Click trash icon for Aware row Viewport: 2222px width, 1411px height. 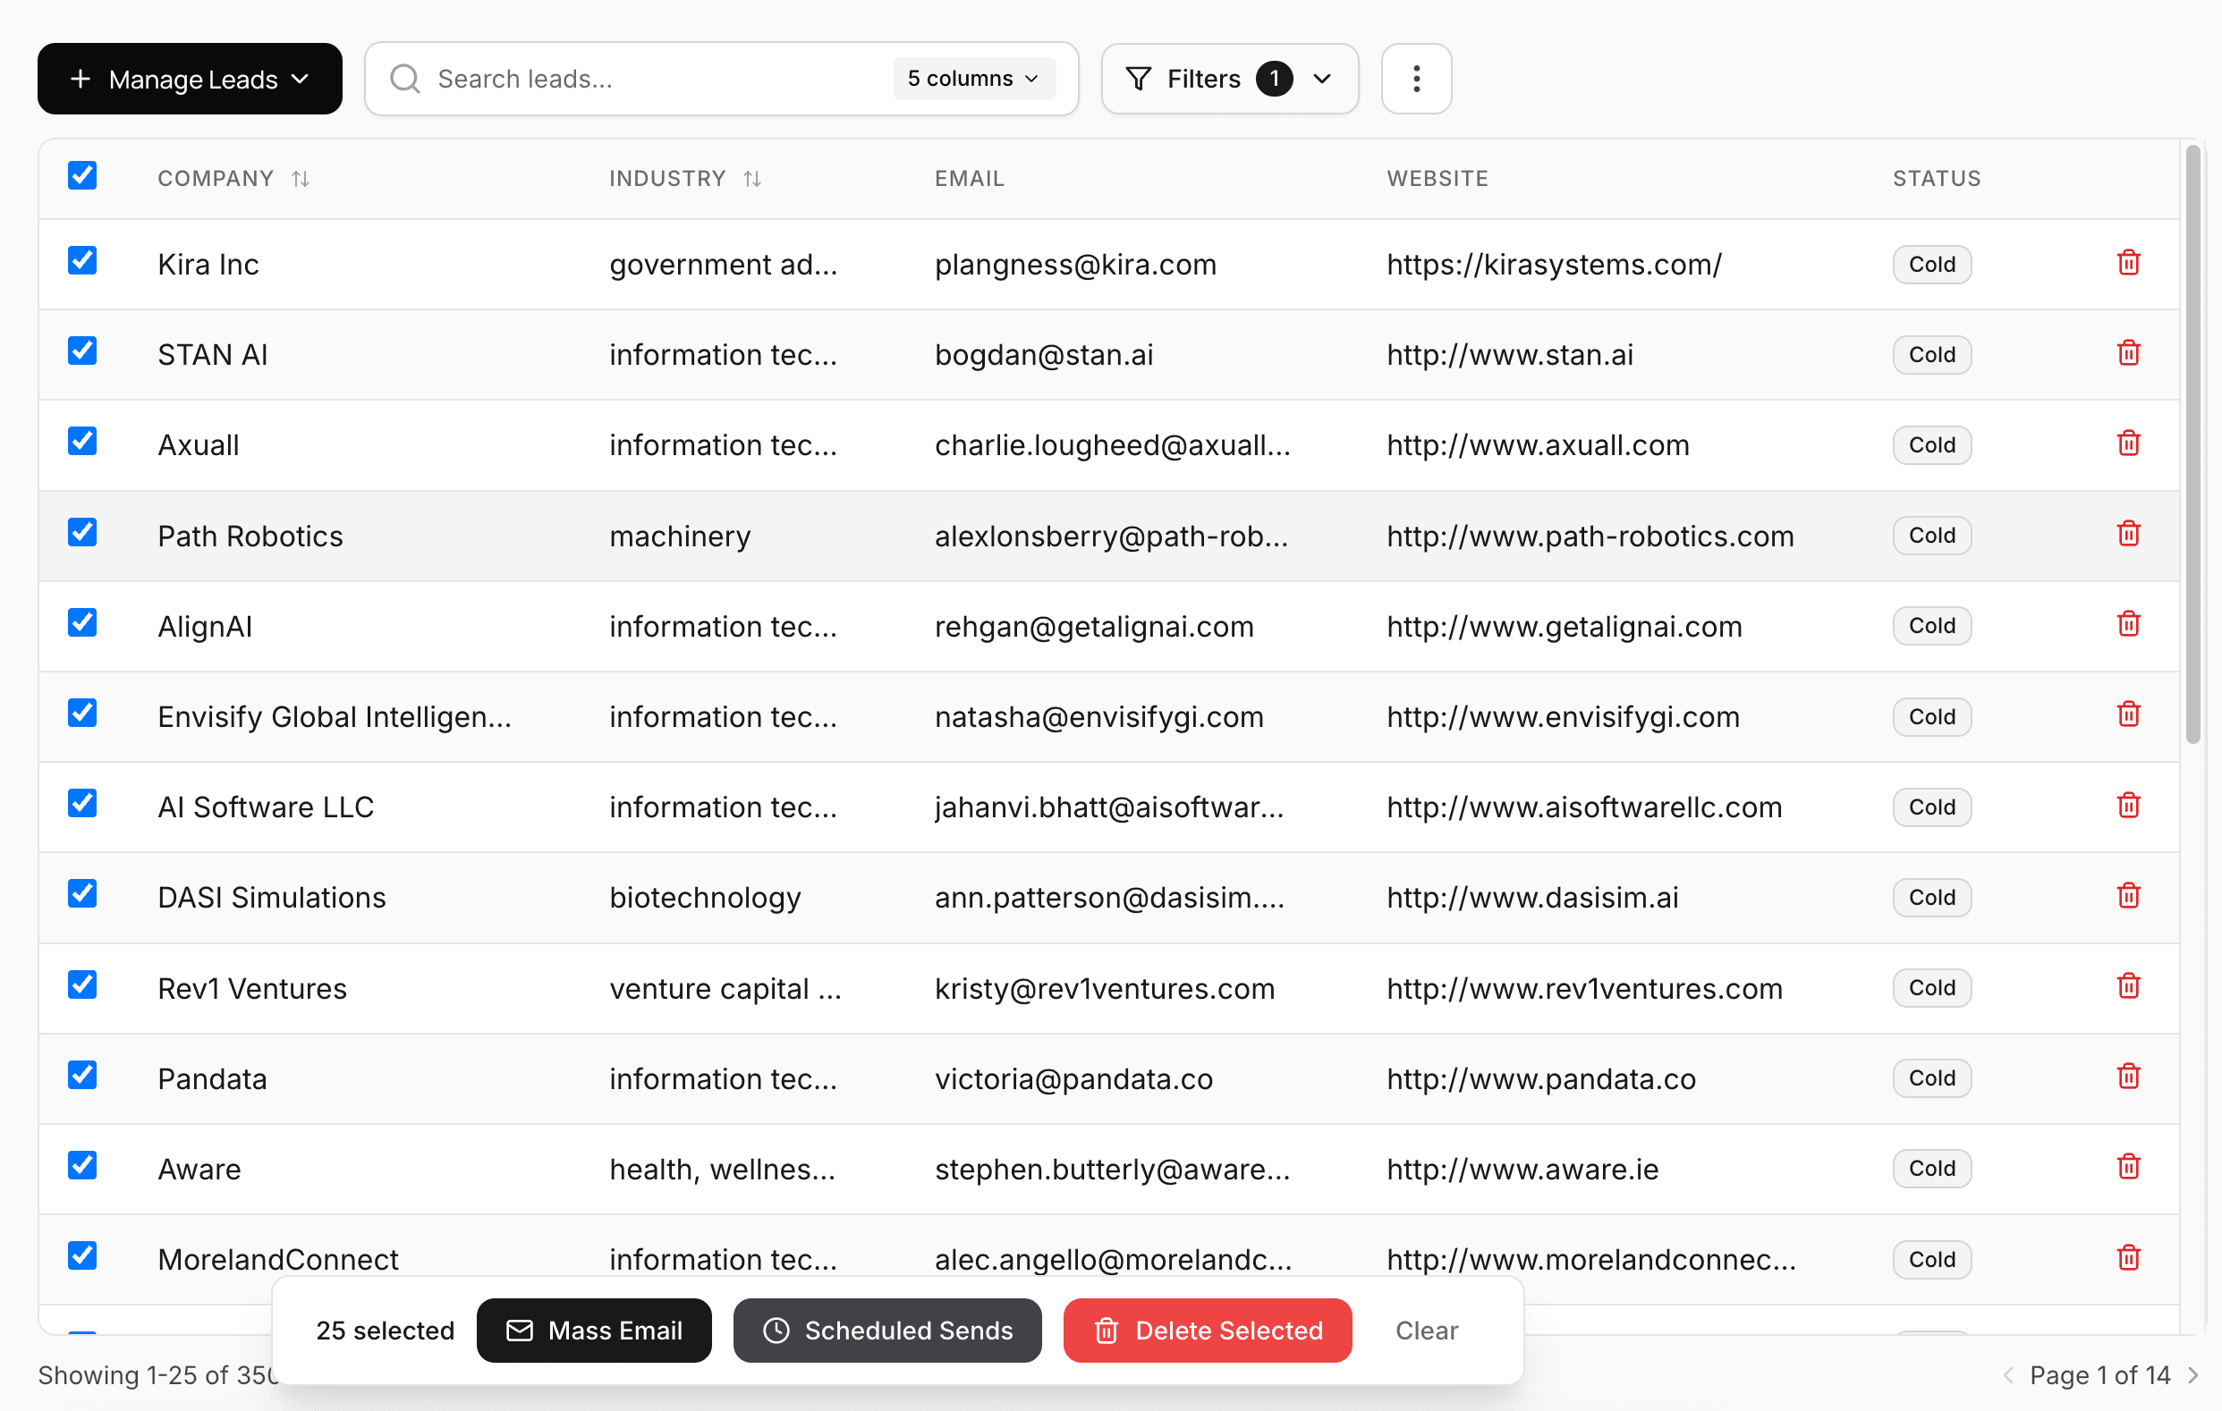tap(2128, 1168)
